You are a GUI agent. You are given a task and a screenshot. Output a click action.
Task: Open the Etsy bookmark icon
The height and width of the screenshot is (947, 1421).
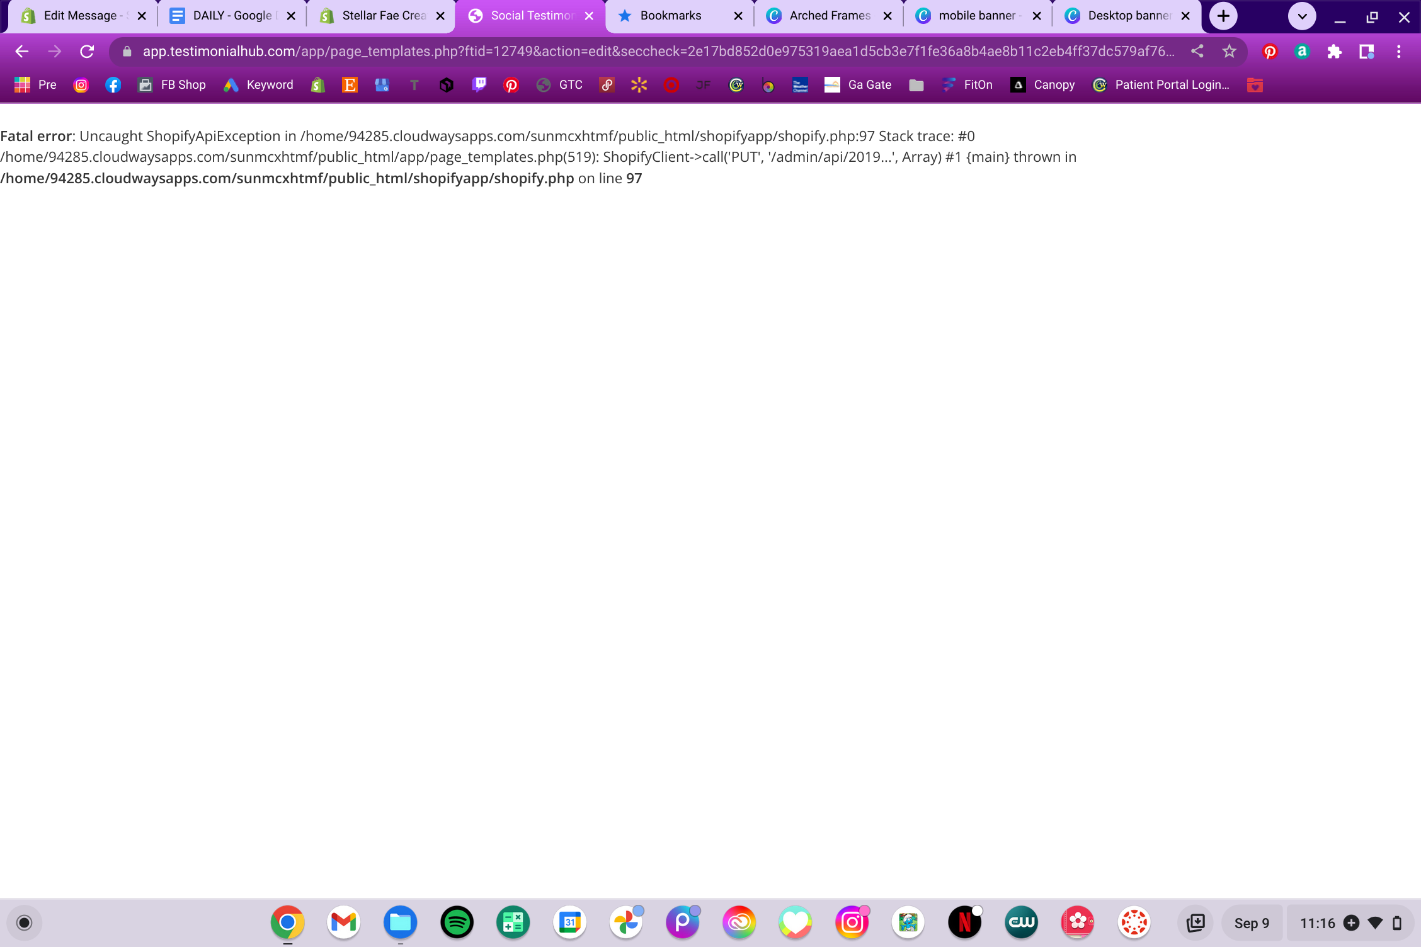[350, 85]
